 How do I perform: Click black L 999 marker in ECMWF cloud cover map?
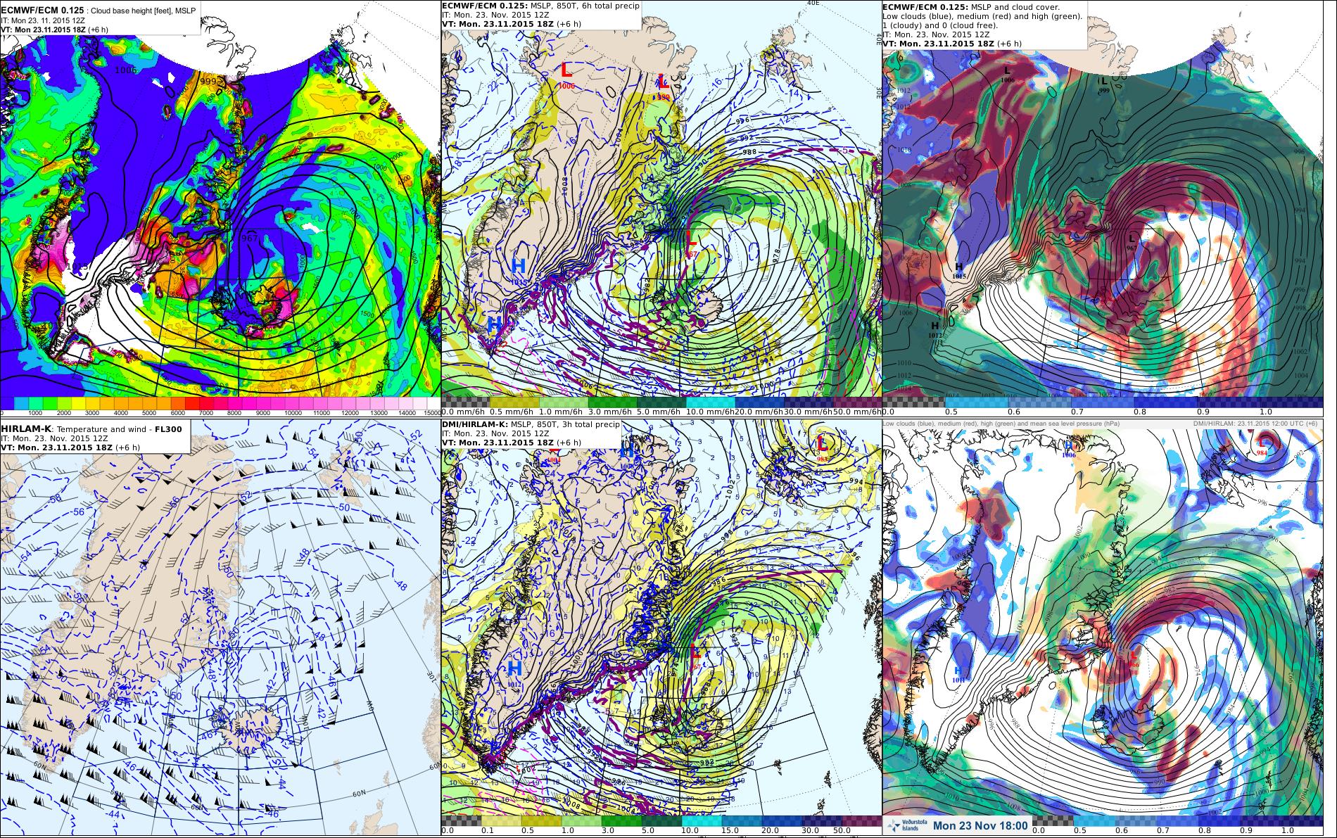click(1104, 85)
